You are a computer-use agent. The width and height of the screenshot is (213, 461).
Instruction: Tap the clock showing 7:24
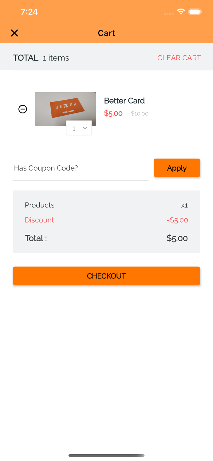coord(30,12)
